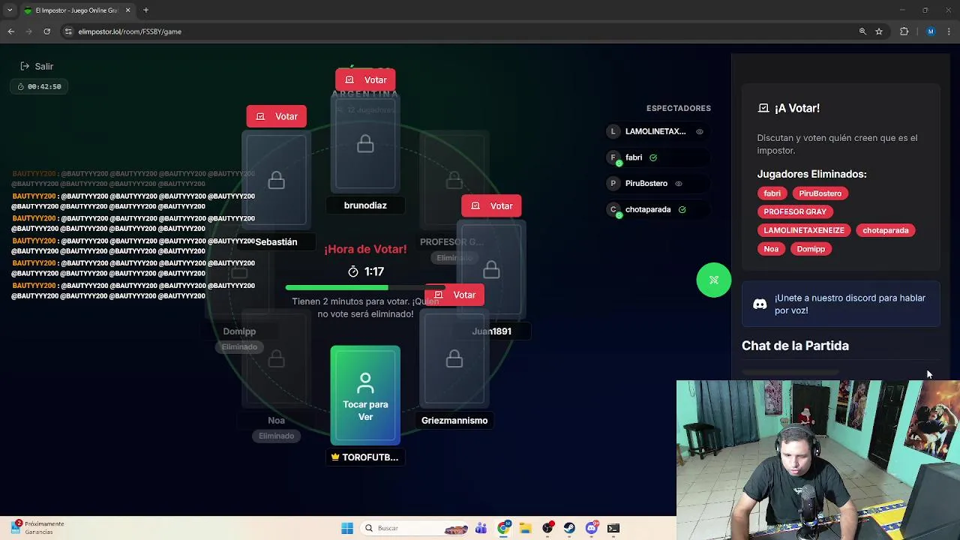Image resolution: width=960 pixels, height=540 pixels.
Task: Open browser zoom indicator icon
Action: point(862,31)
